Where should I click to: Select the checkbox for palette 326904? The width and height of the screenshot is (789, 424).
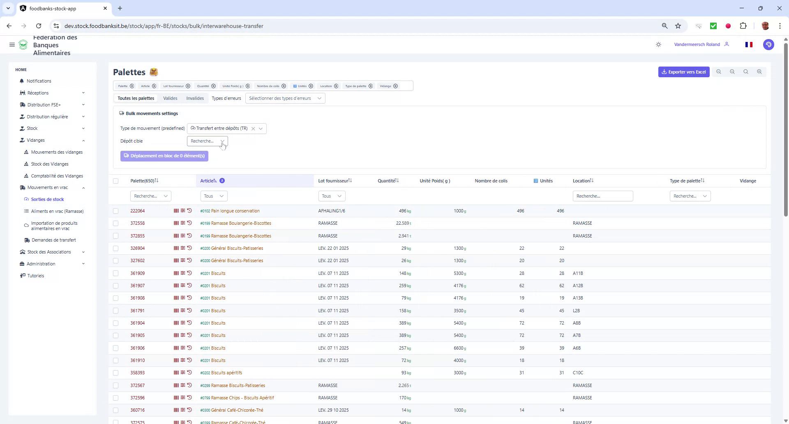116,248
